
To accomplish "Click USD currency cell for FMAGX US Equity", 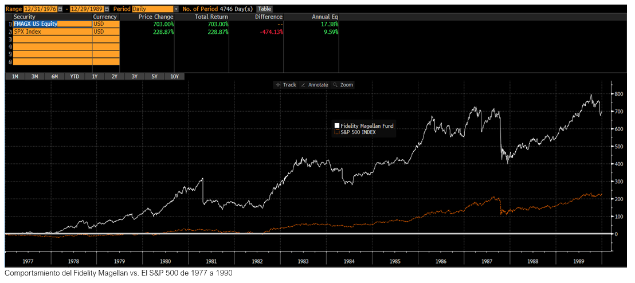I will [106, 24].
